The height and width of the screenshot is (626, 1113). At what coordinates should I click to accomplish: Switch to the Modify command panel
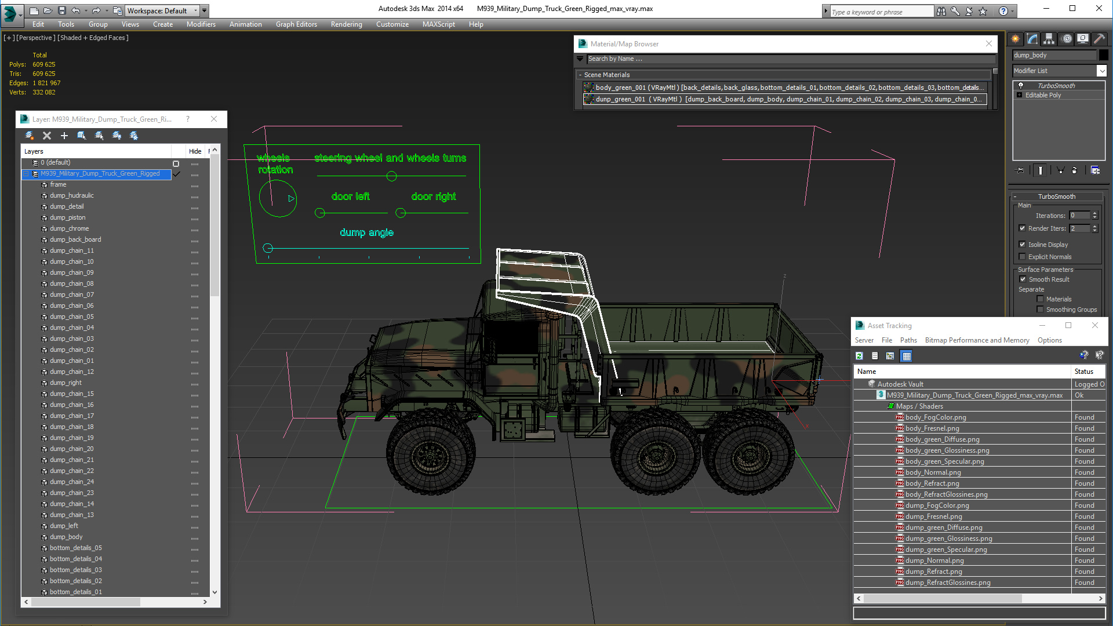[1032, 39]
